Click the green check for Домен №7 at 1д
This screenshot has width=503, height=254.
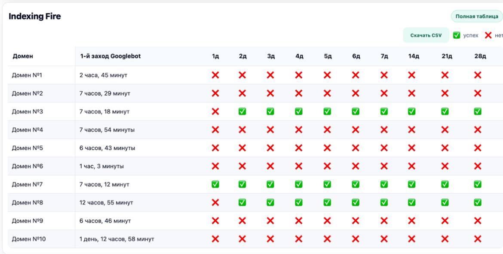[215, 184]
